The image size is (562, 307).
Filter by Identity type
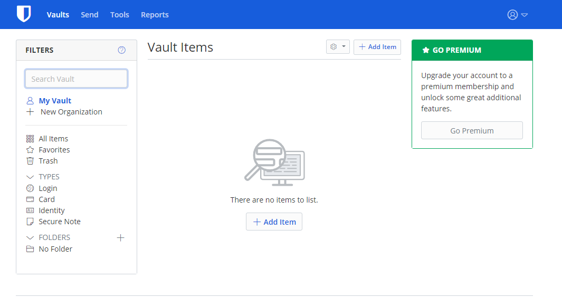52,210
